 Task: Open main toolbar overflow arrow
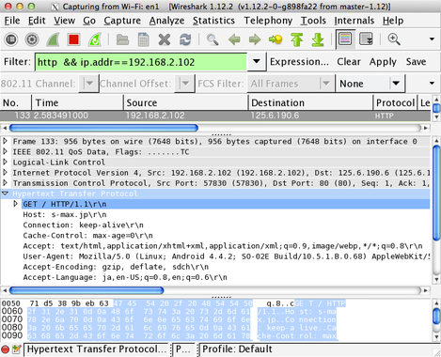point(432,39)
